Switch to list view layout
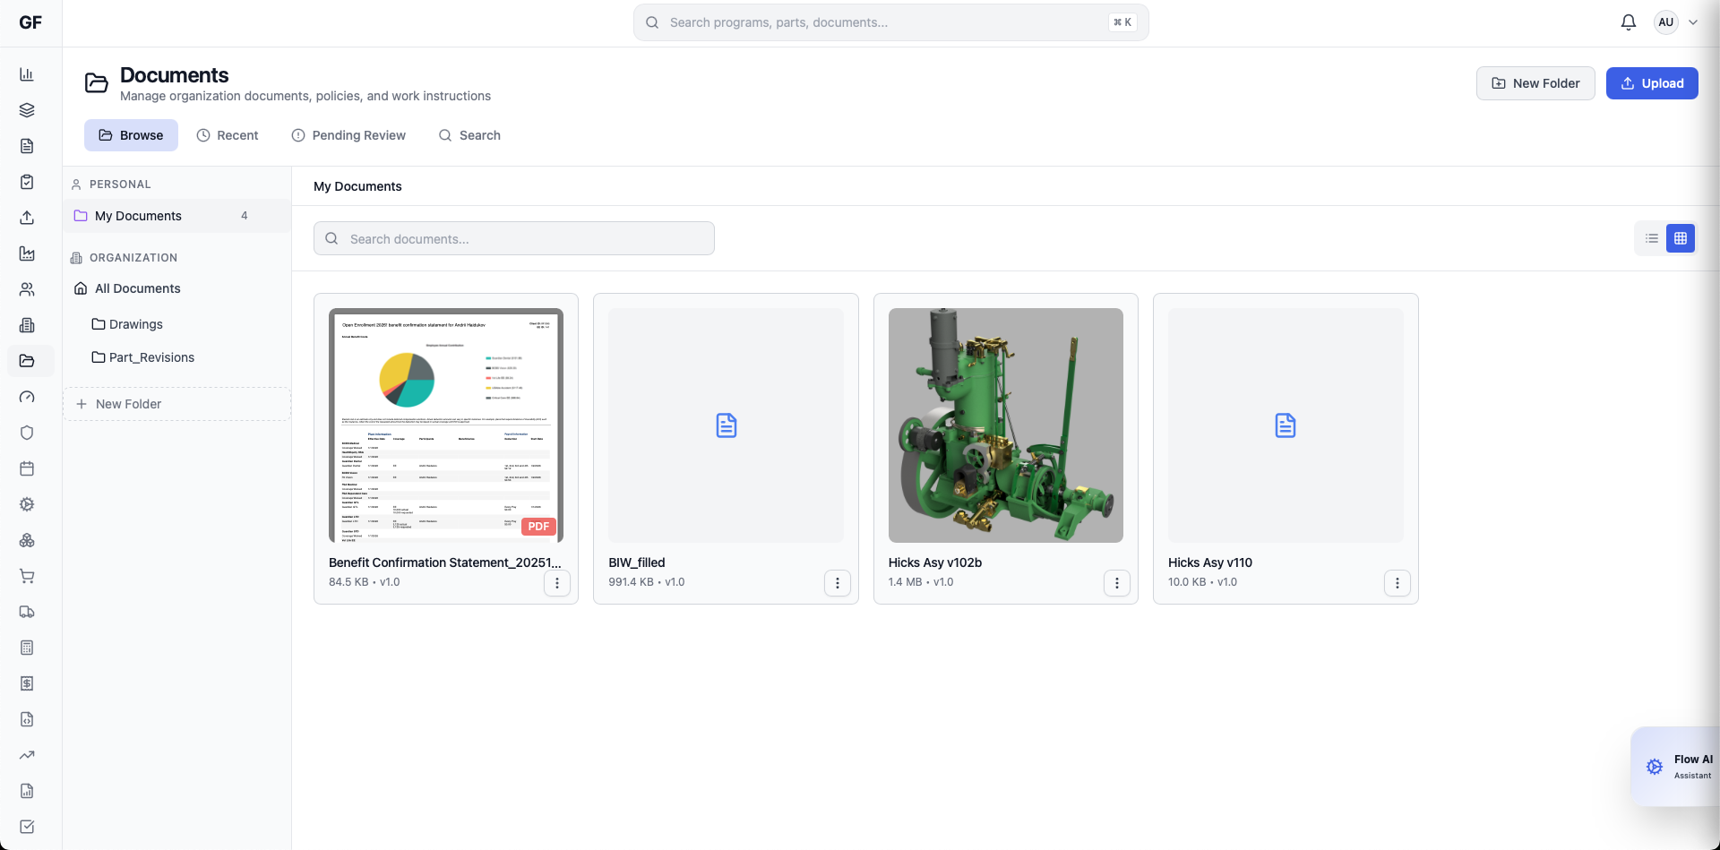 [x=1651, y=238]
